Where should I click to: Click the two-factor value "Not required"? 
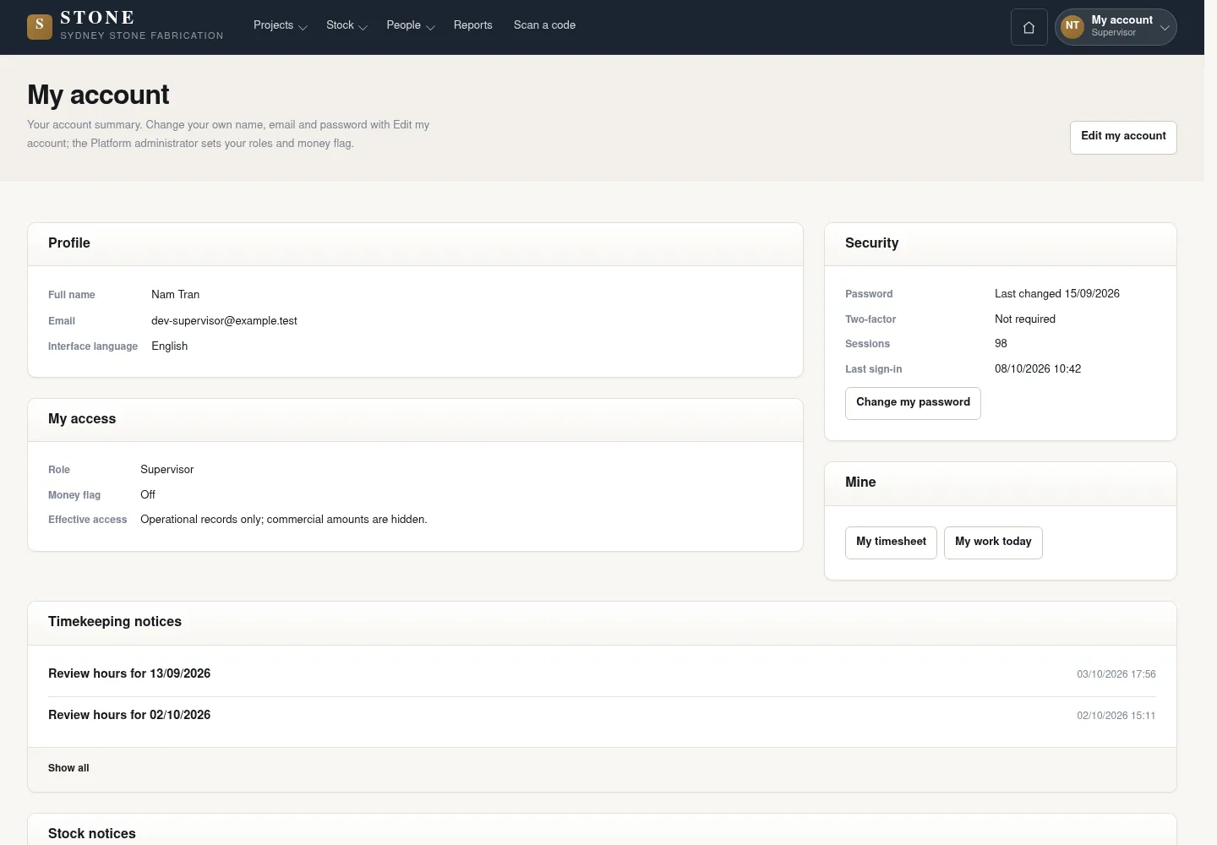click(x=1025, y=319)
